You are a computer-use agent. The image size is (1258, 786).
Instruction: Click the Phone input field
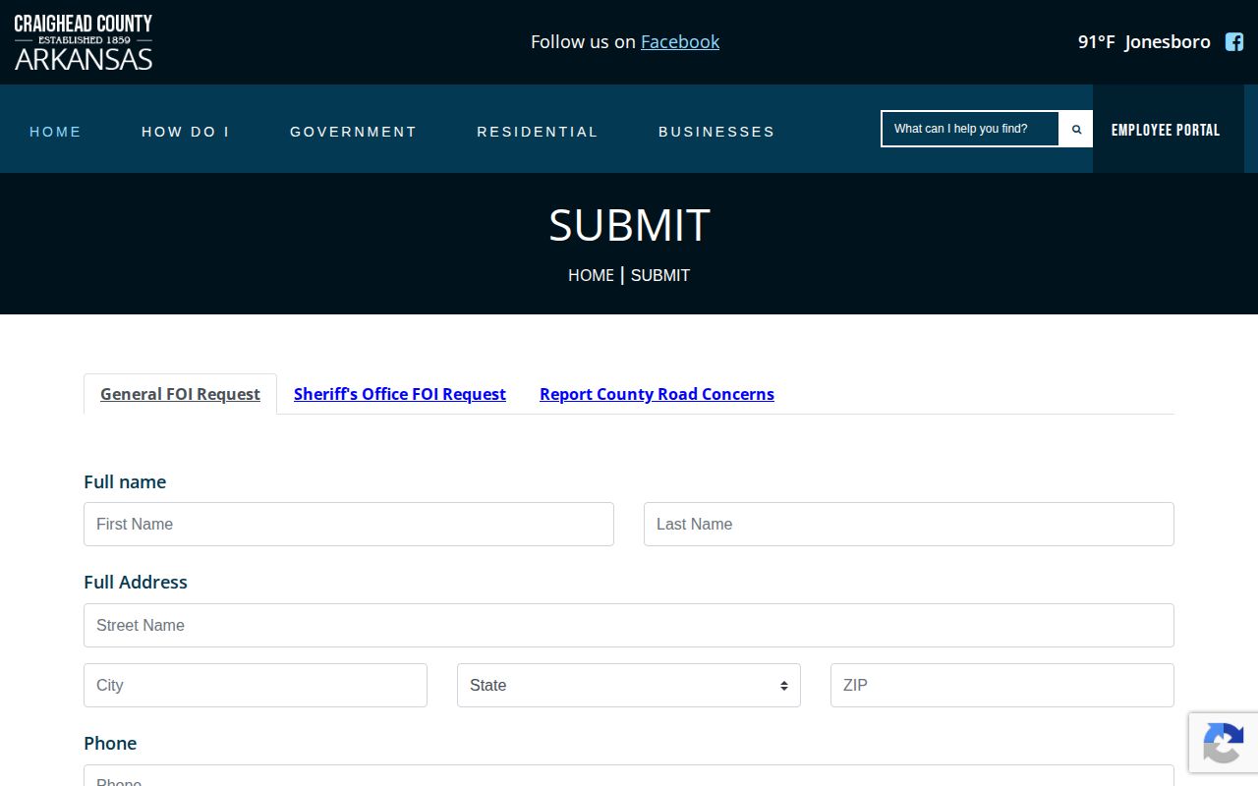pos(629,775)
